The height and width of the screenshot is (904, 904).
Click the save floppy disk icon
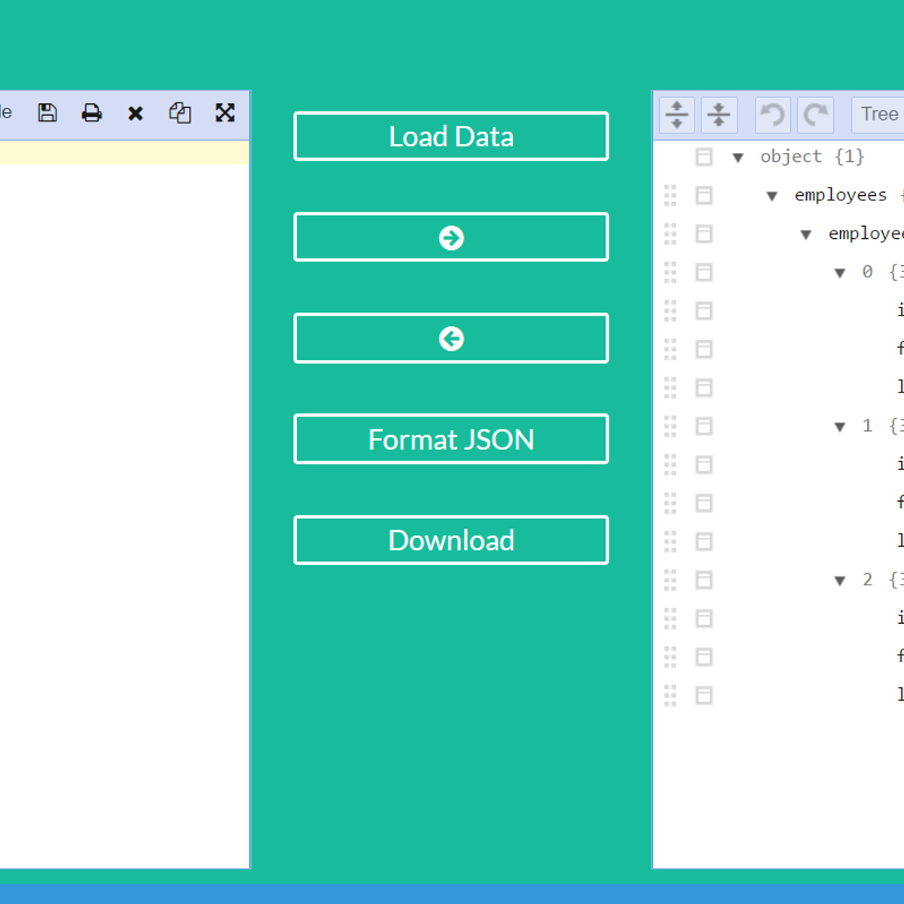coord(47,113)
